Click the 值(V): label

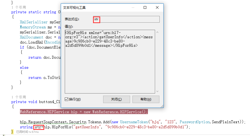(69, 27)
